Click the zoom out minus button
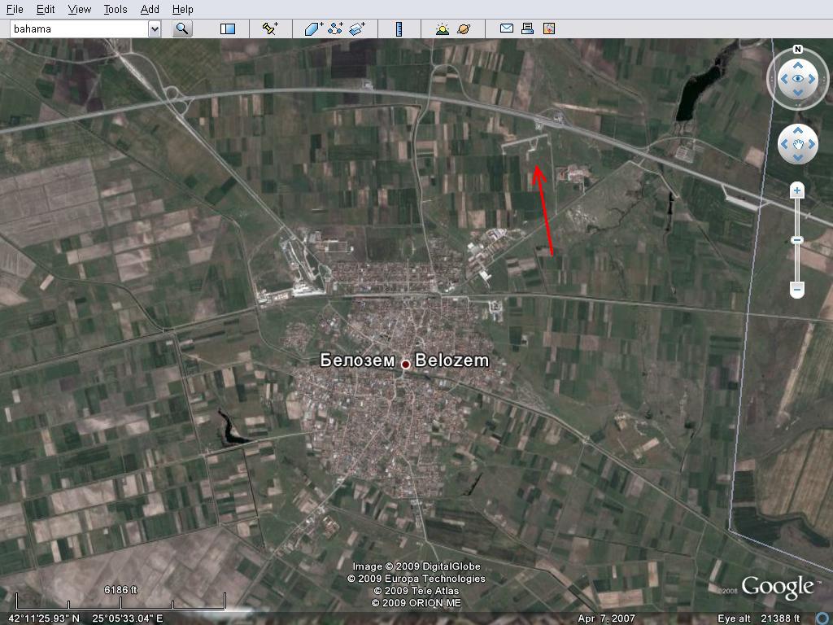 [x=797, y=290]
